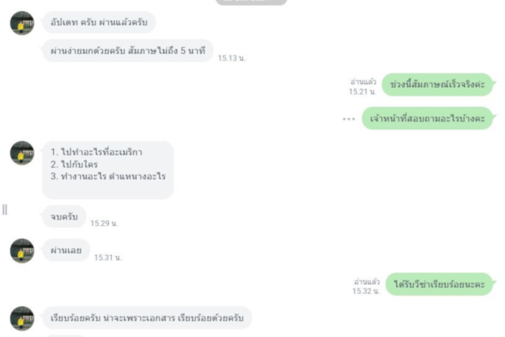The width and height of the screenshot is (505, 337).
Task: Click the 'อ่านแล้ว 15.32 น.' read receipt
Action: pyautogui.click(x=366, y=286)
